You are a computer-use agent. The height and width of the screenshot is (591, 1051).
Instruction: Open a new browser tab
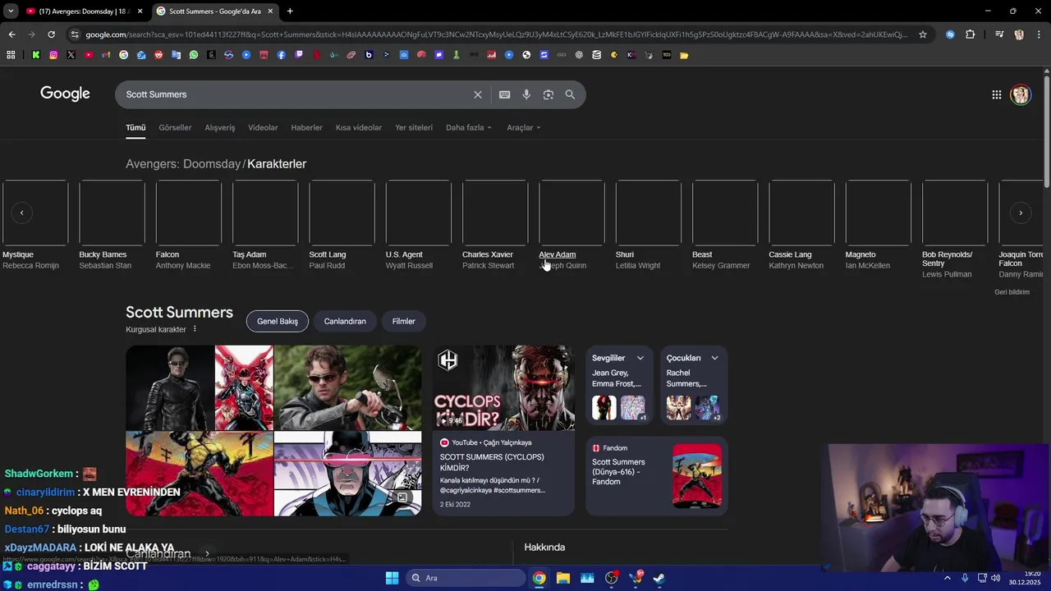pos(290,11)
